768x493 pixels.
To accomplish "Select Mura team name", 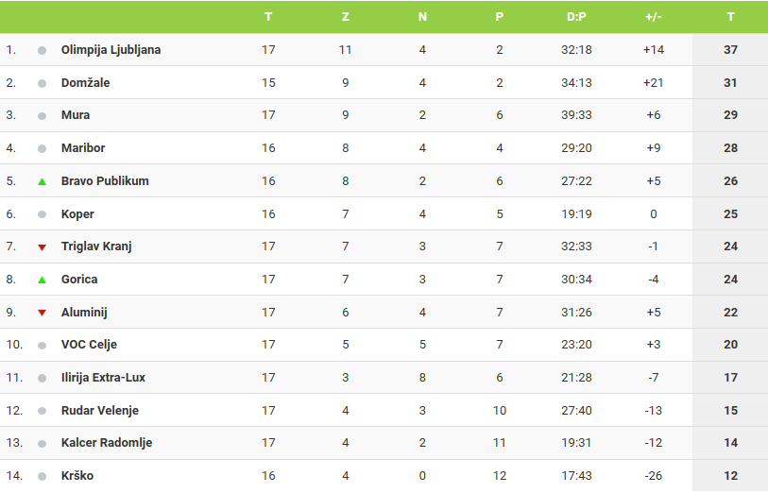I will click(x=76, y=115).
